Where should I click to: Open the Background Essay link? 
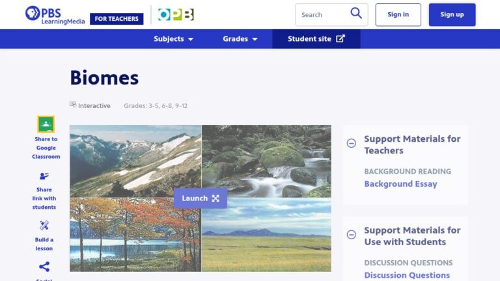coord(400,184)
